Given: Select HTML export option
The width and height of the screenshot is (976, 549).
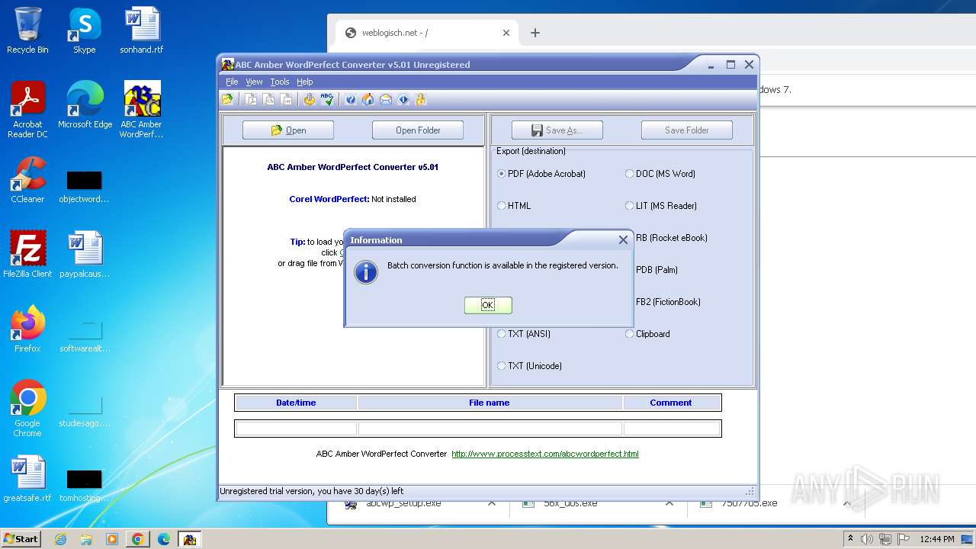Looking at the screenshot, I should pyautogui.click(x=514, y=206).
